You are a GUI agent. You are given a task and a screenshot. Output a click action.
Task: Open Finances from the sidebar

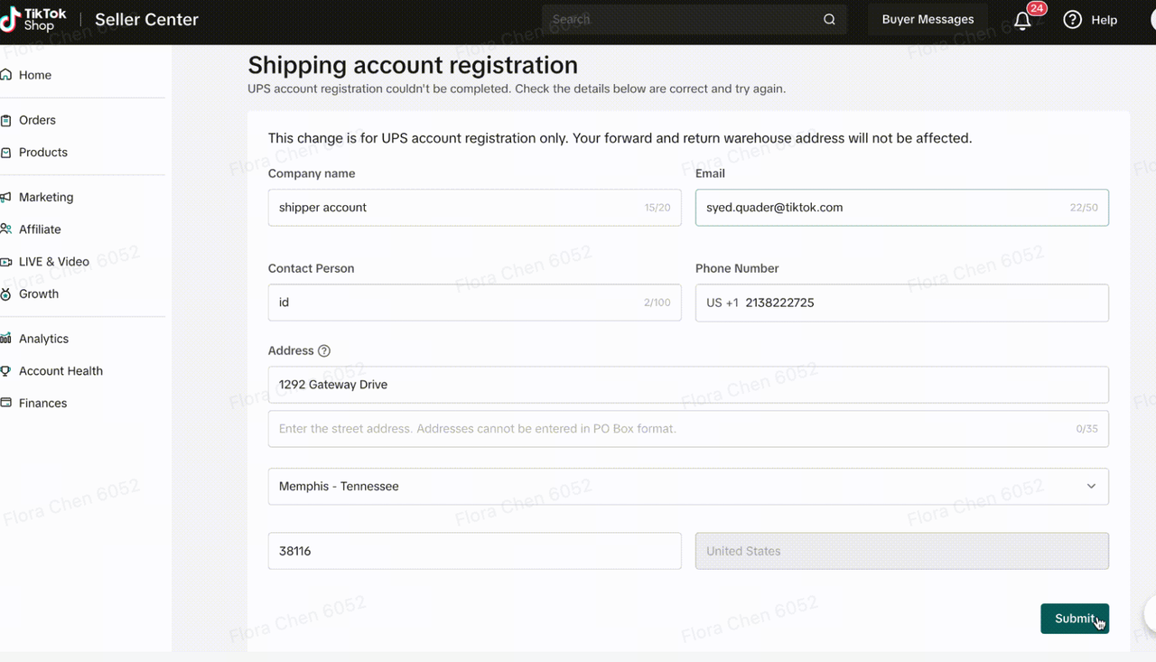tap(42, 403)
